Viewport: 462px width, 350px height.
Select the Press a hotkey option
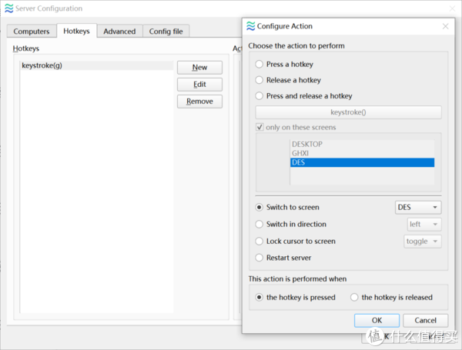259,64
